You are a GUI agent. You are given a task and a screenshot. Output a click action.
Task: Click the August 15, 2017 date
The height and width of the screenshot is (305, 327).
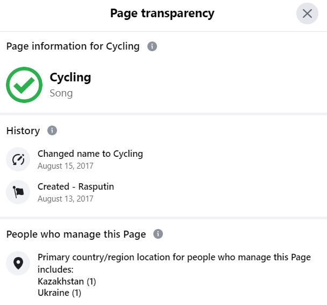tap(65, 166)
